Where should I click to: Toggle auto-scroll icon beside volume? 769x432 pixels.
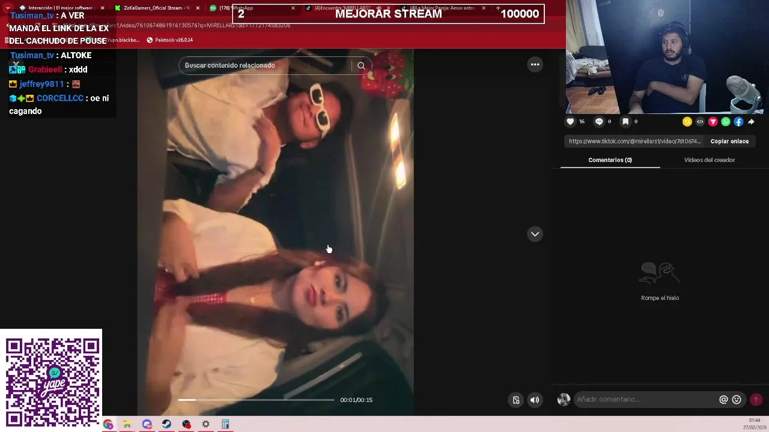[x=516, y=400]
